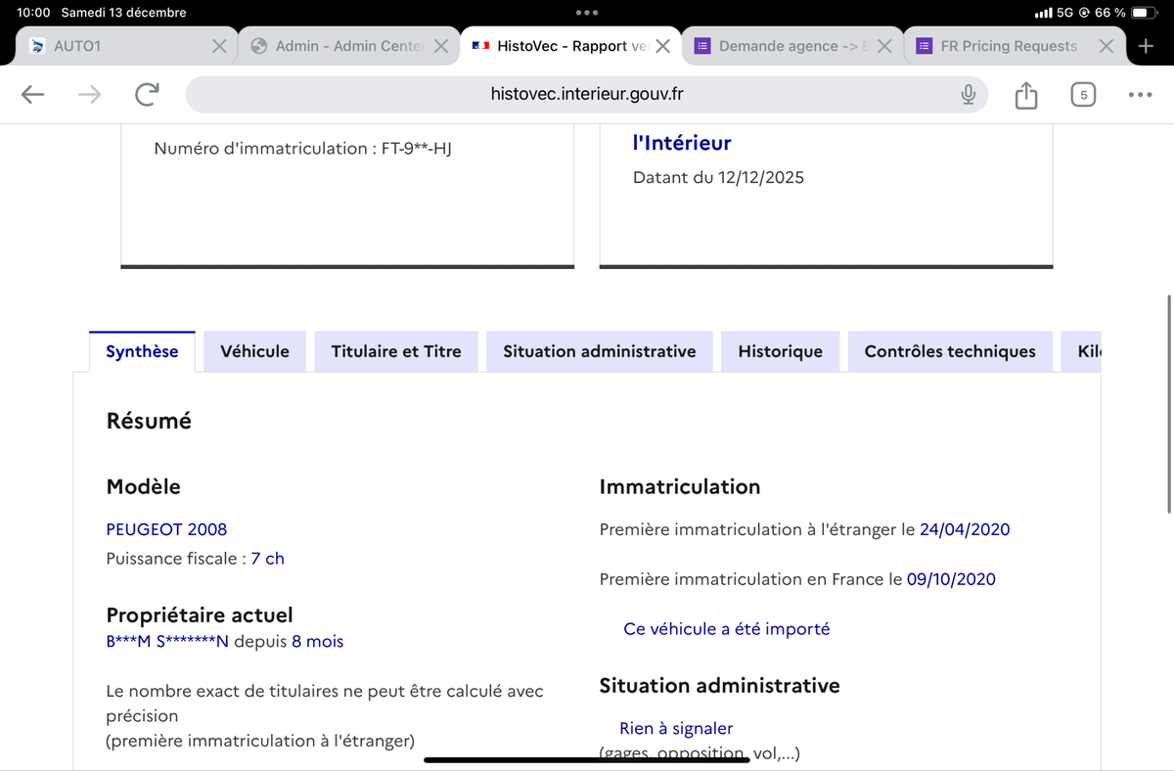Share the current page
1174x771 pixels.
1025,95
